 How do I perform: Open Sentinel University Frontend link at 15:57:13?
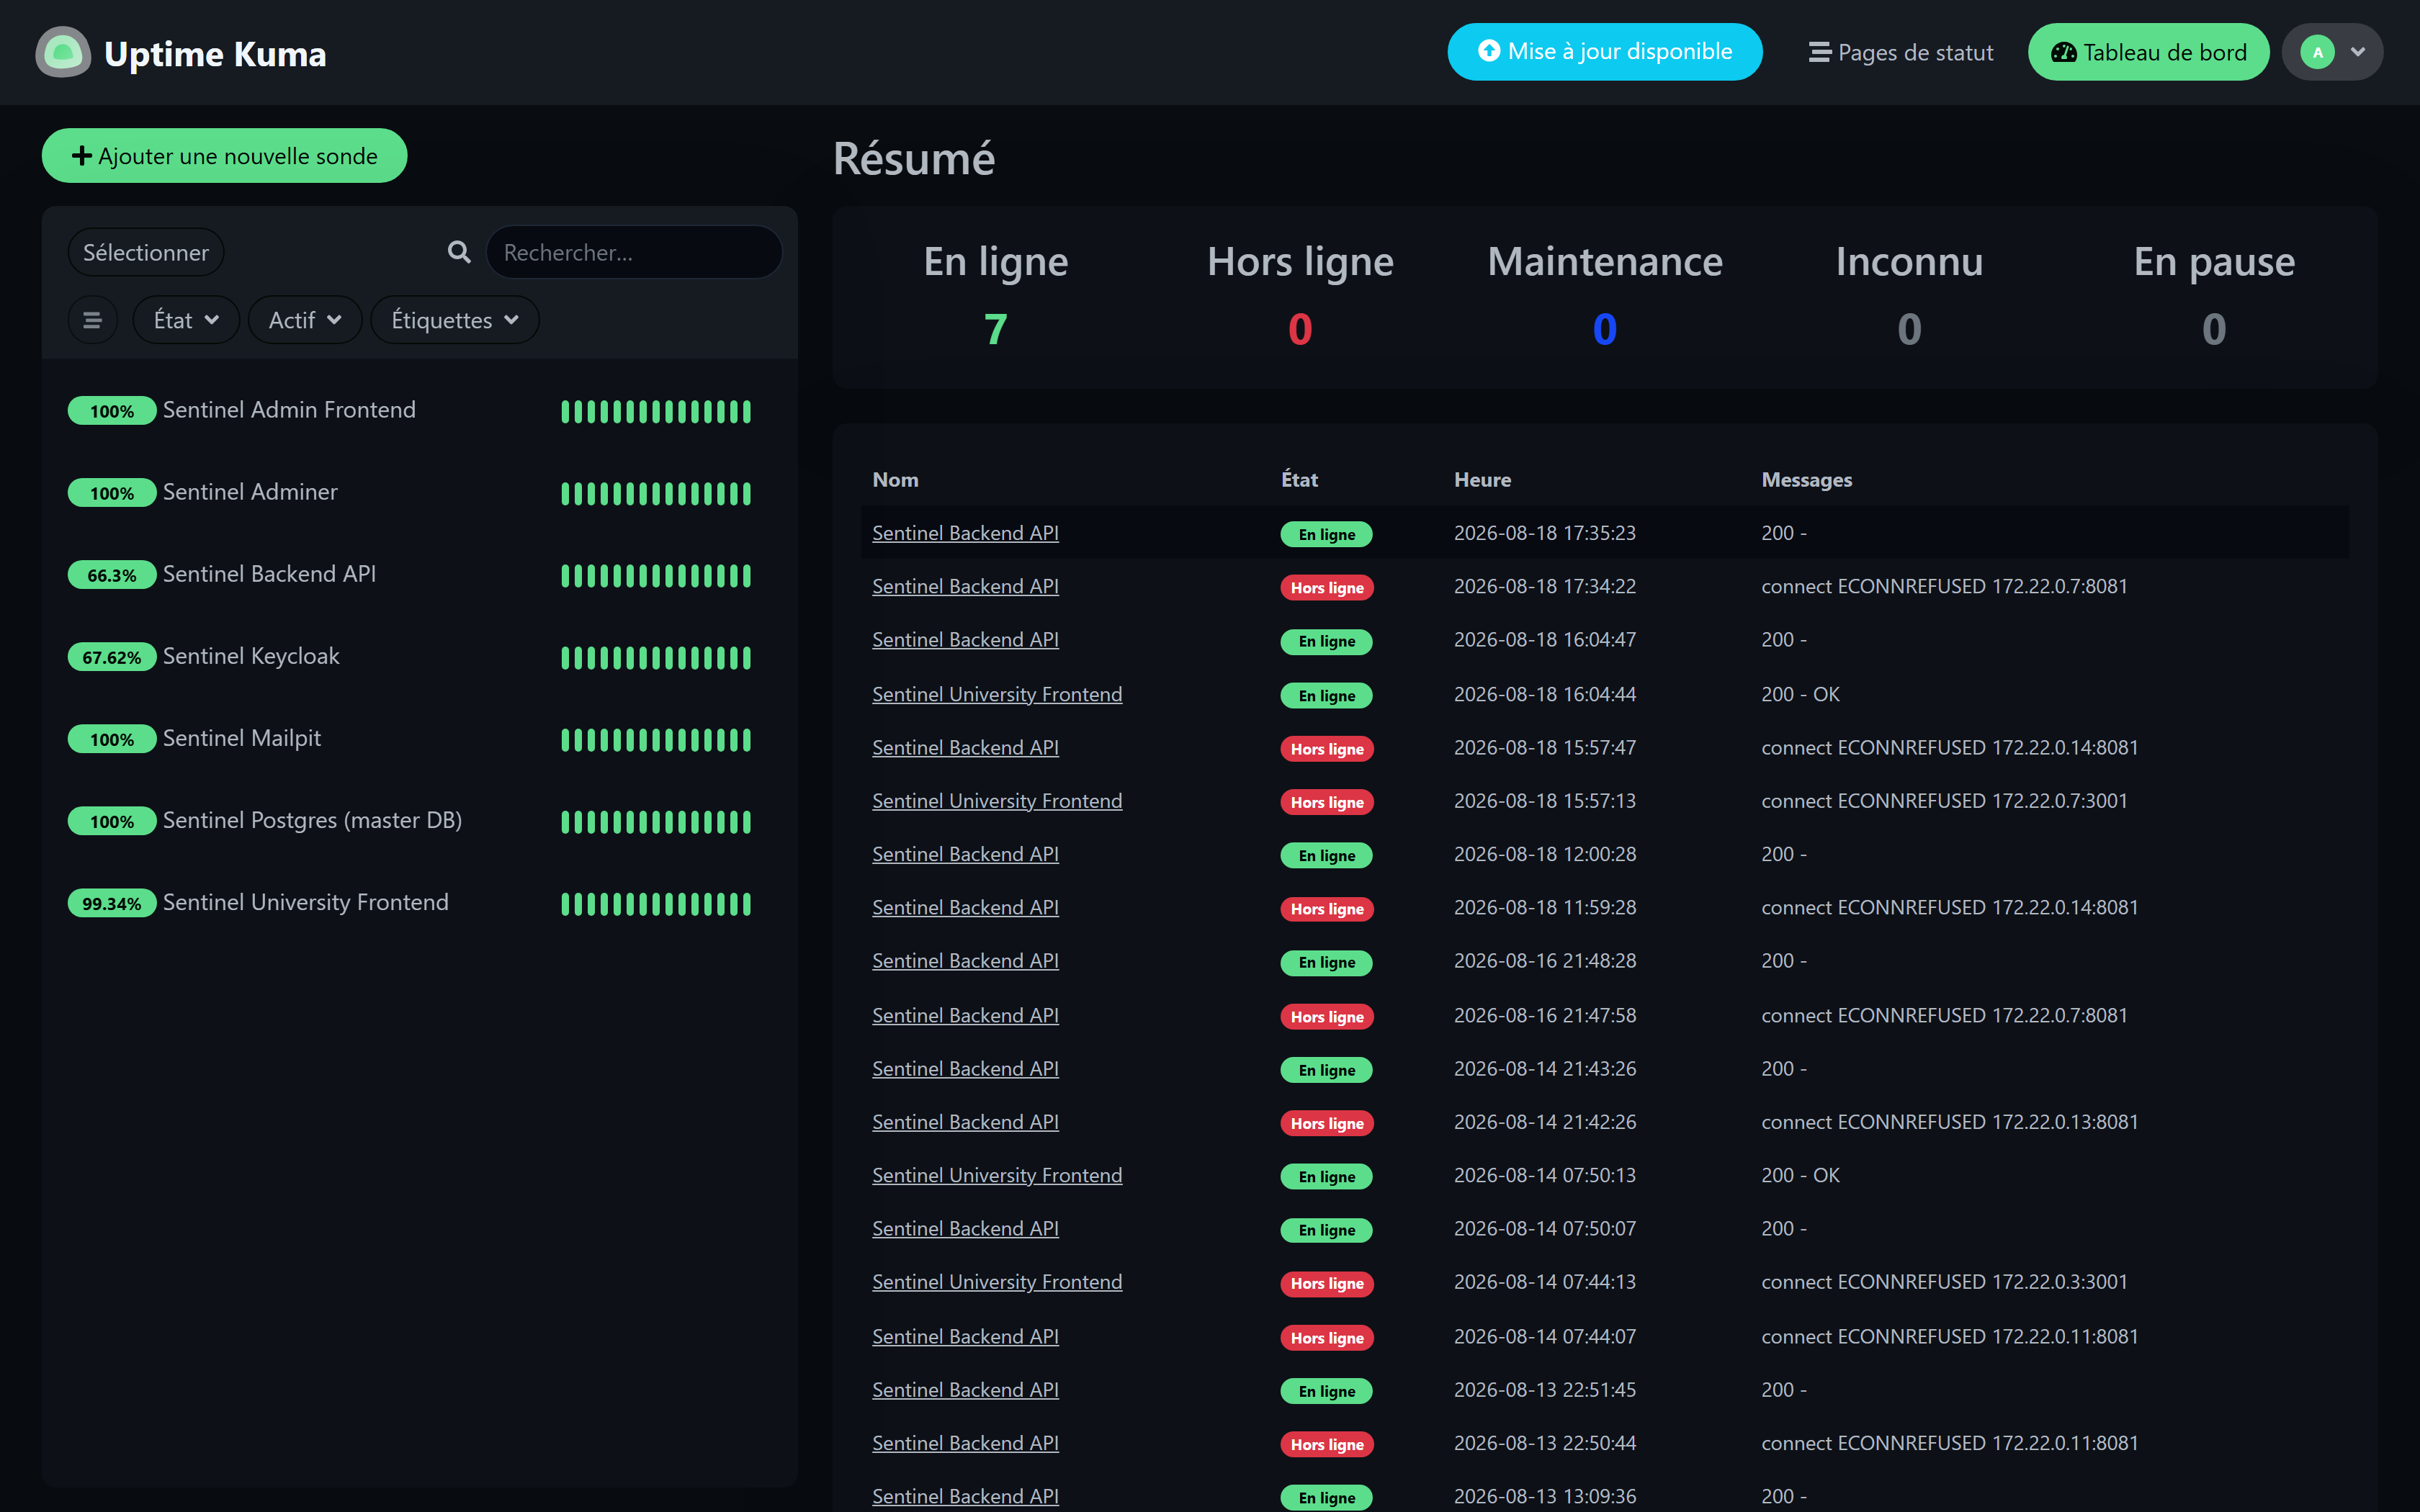click(997, 801)
